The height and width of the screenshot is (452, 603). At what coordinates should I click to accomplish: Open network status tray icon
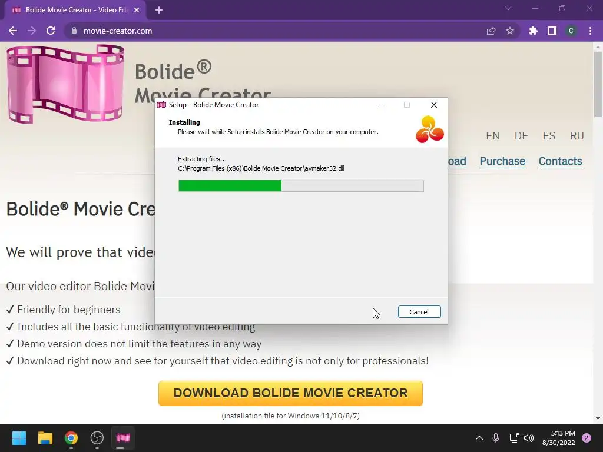[513, 438]
